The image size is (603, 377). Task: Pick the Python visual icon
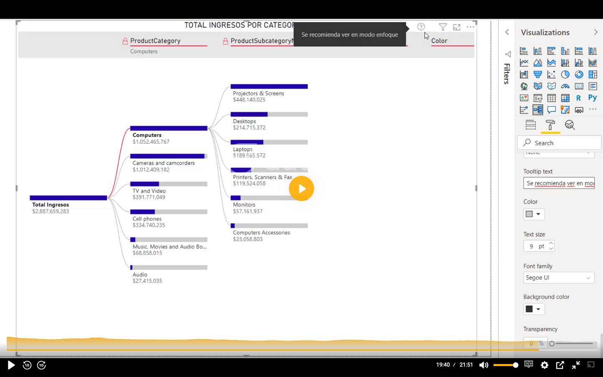point(592,98)
